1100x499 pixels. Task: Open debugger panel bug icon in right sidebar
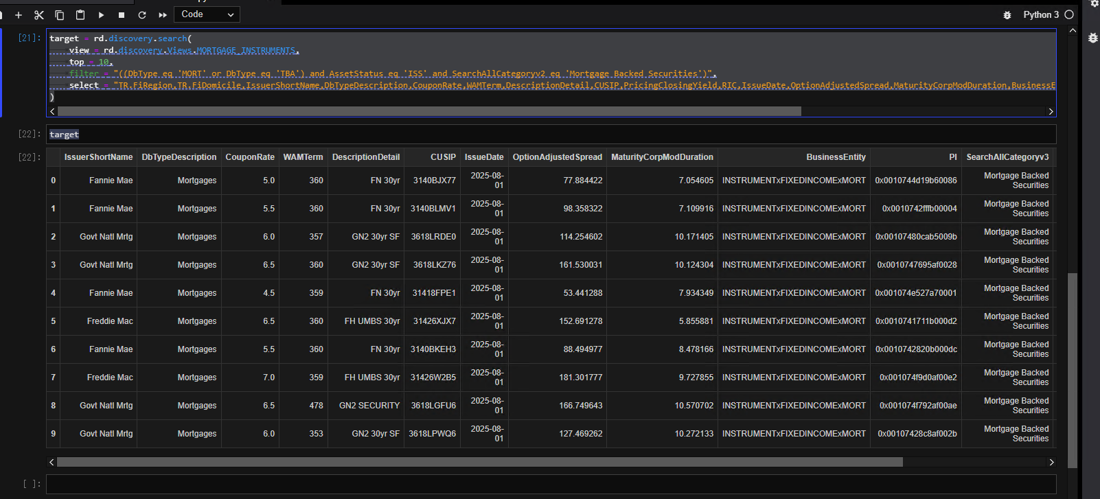pos(1093,38)
